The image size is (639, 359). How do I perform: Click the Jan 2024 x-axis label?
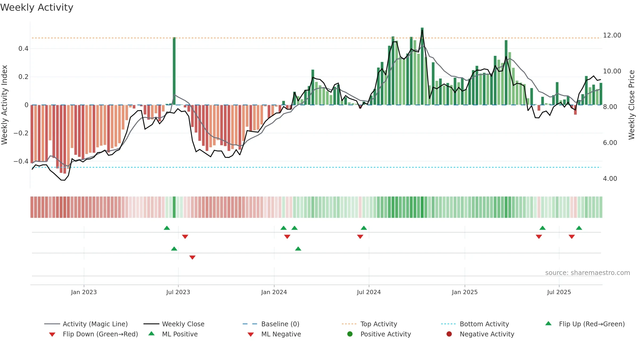274,292
